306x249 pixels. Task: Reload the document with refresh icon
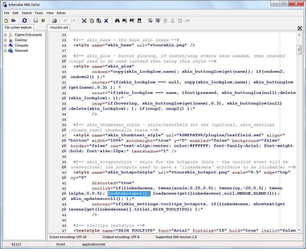pyautogui.click(x=25, y=21)
